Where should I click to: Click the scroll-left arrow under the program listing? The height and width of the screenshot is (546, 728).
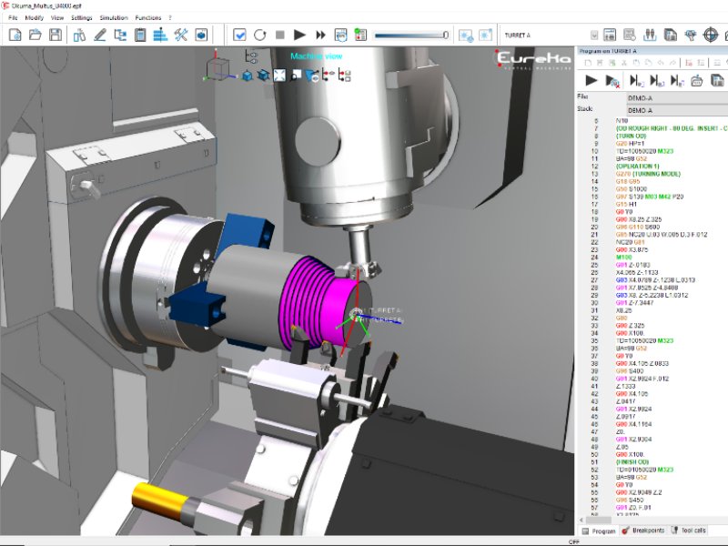coord(581,520)
